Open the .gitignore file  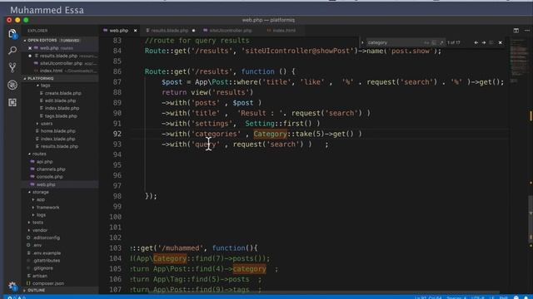[43, 268]
